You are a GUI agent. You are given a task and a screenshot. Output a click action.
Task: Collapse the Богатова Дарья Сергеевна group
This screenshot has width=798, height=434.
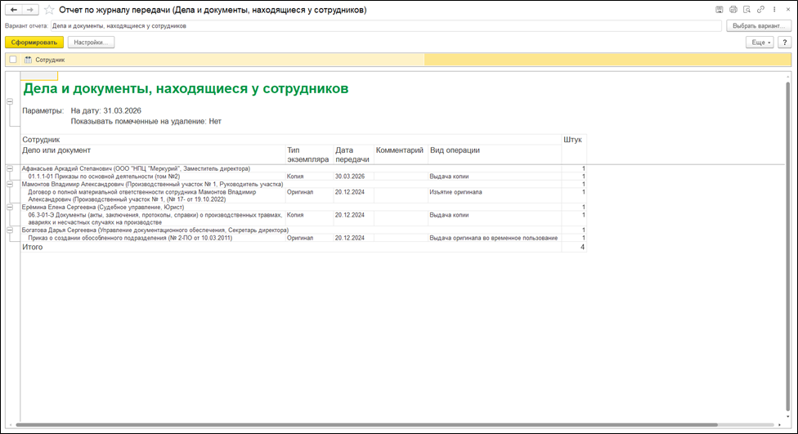tap(10, 230)
